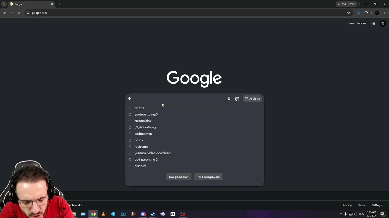Image resolution: width=389 pixels, height=218 pixels.
Task: Open the Gmail link
Action: [351, 23]
